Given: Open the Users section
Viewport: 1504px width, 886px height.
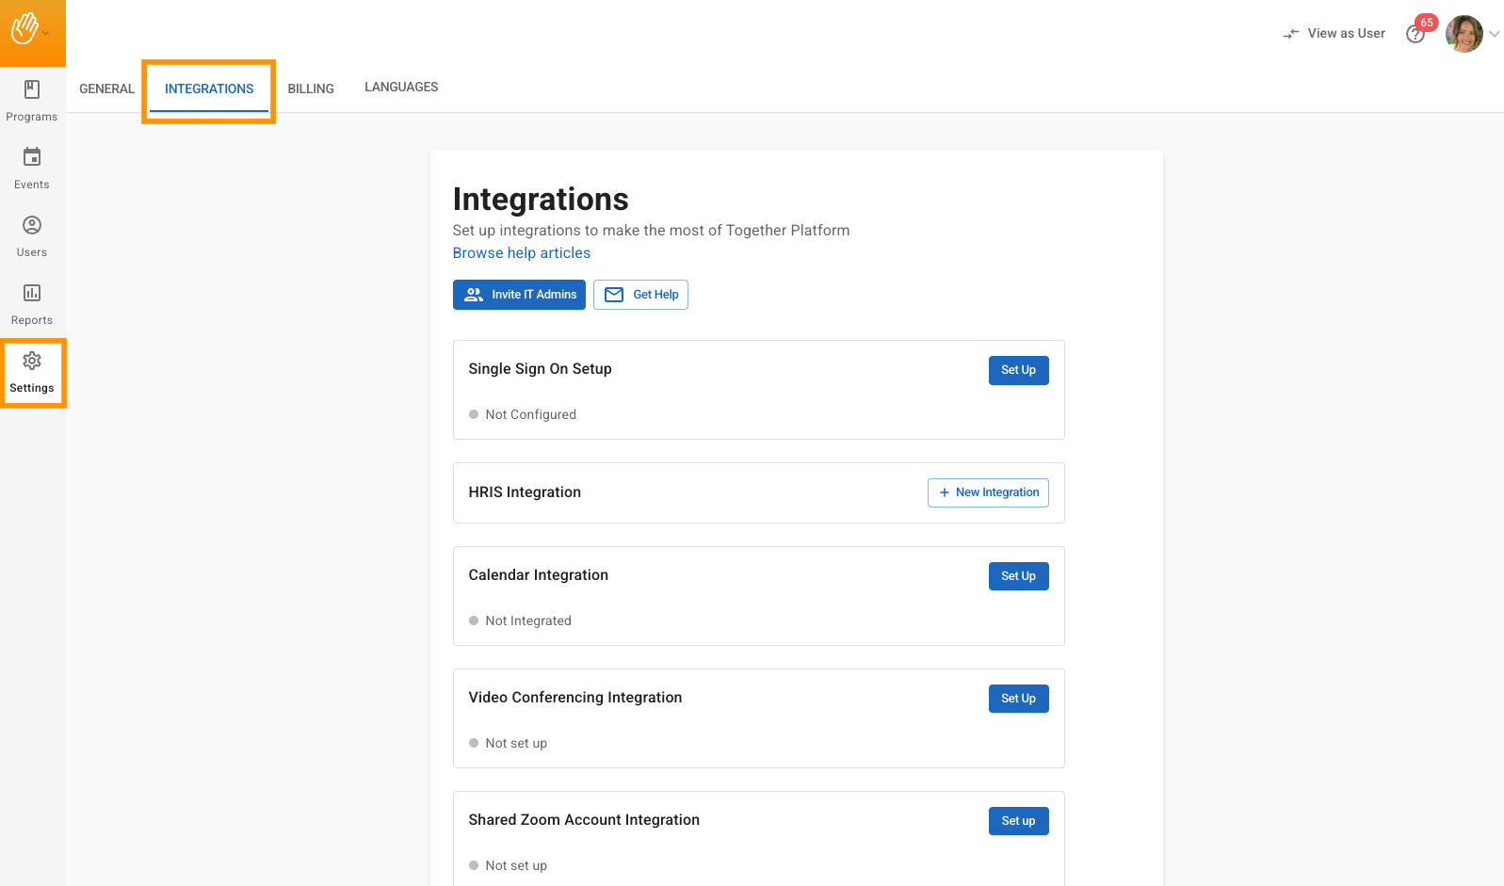Looking at the screenshot, I should [x=32, y=236].
